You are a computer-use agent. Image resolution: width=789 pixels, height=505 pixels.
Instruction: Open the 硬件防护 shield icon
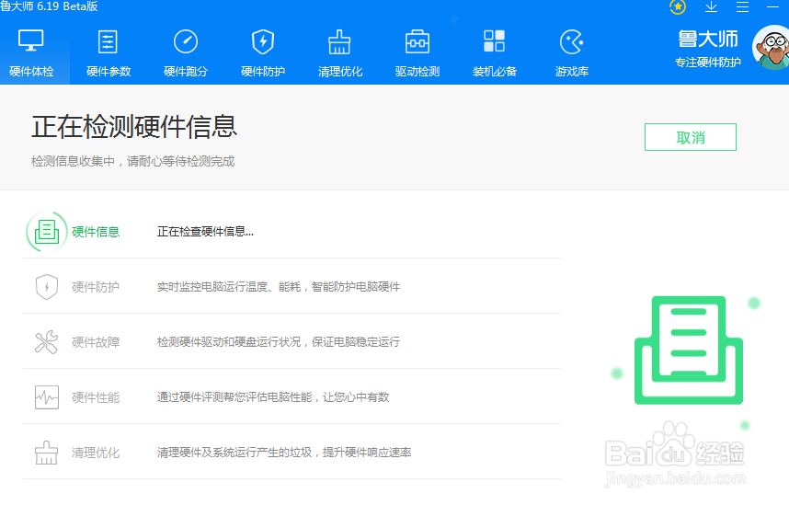(263, 41)
